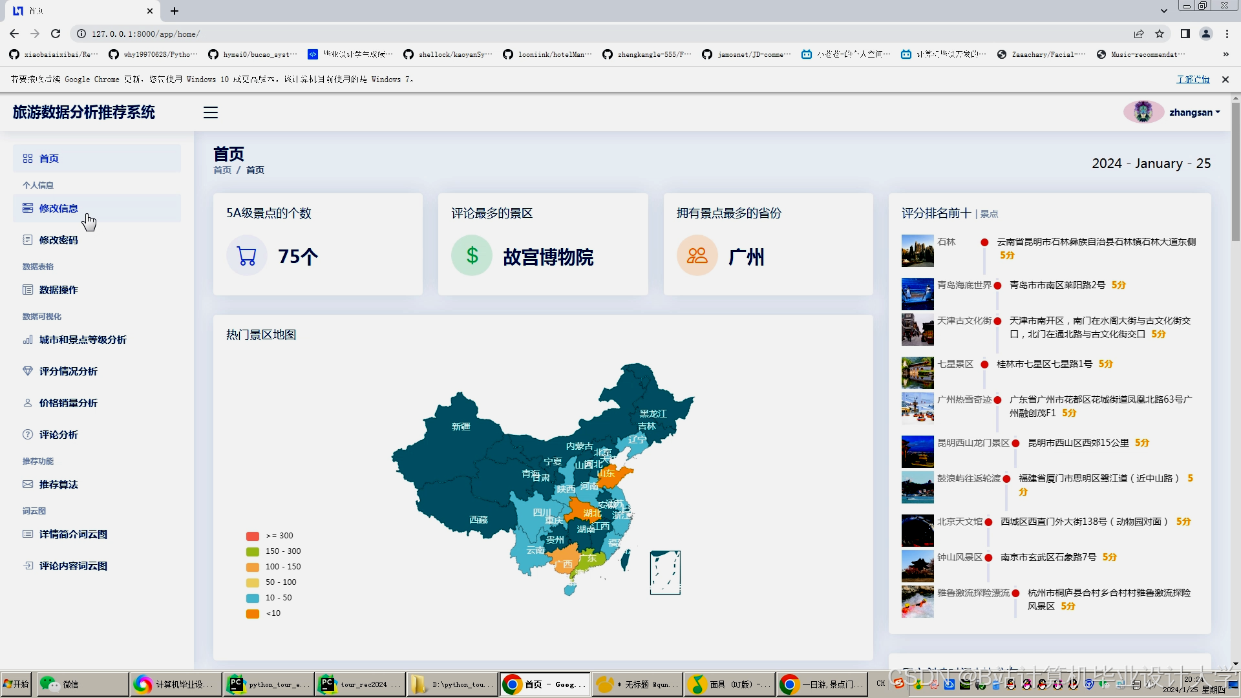1241x698 pixels.
Task: Bookmark page with the star icon
Action: 1160,34
